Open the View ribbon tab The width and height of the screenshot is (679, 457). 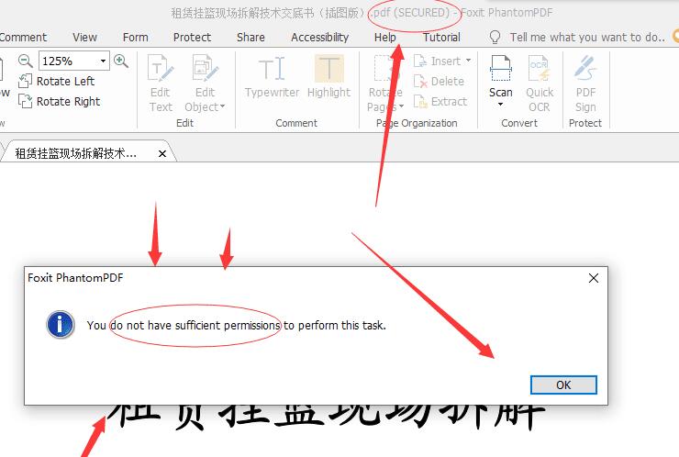[84, 38]
